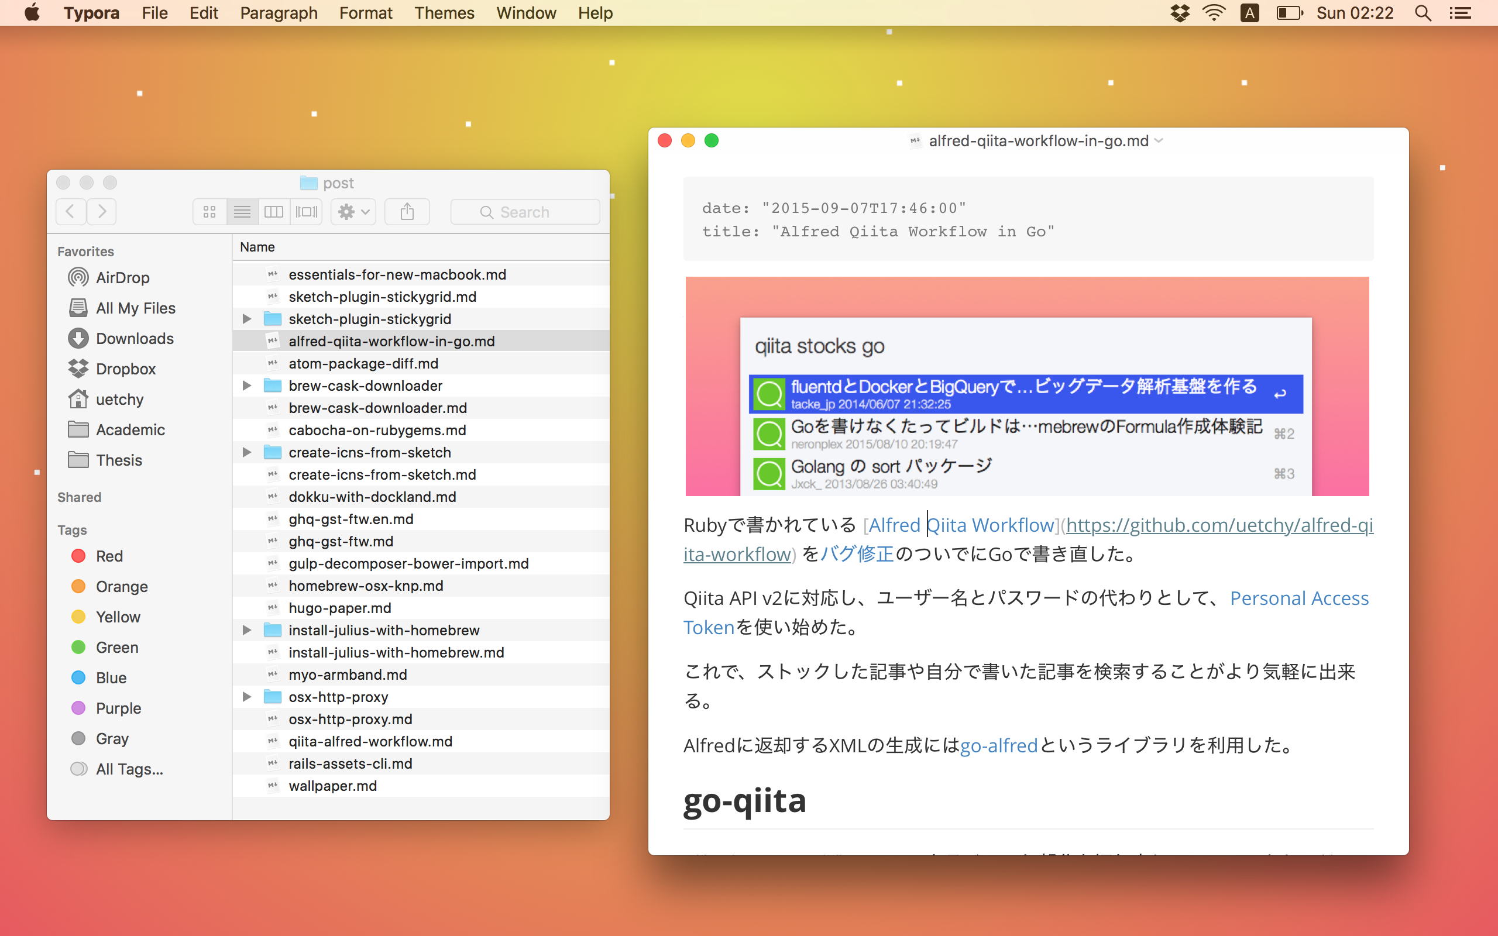Open Dropbox in the menu bar
The height and width of the screenshot is (936, 1498).
tap(1180, 13)
